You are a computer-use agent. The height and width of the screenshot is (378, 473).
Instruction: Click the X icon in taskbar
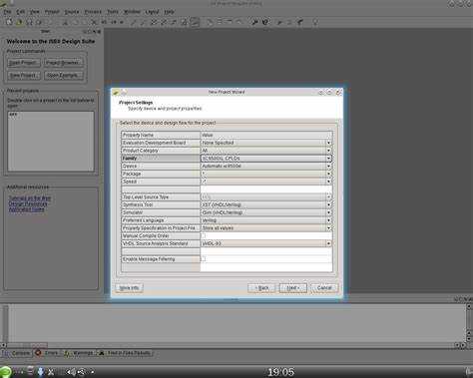point(51,372)
